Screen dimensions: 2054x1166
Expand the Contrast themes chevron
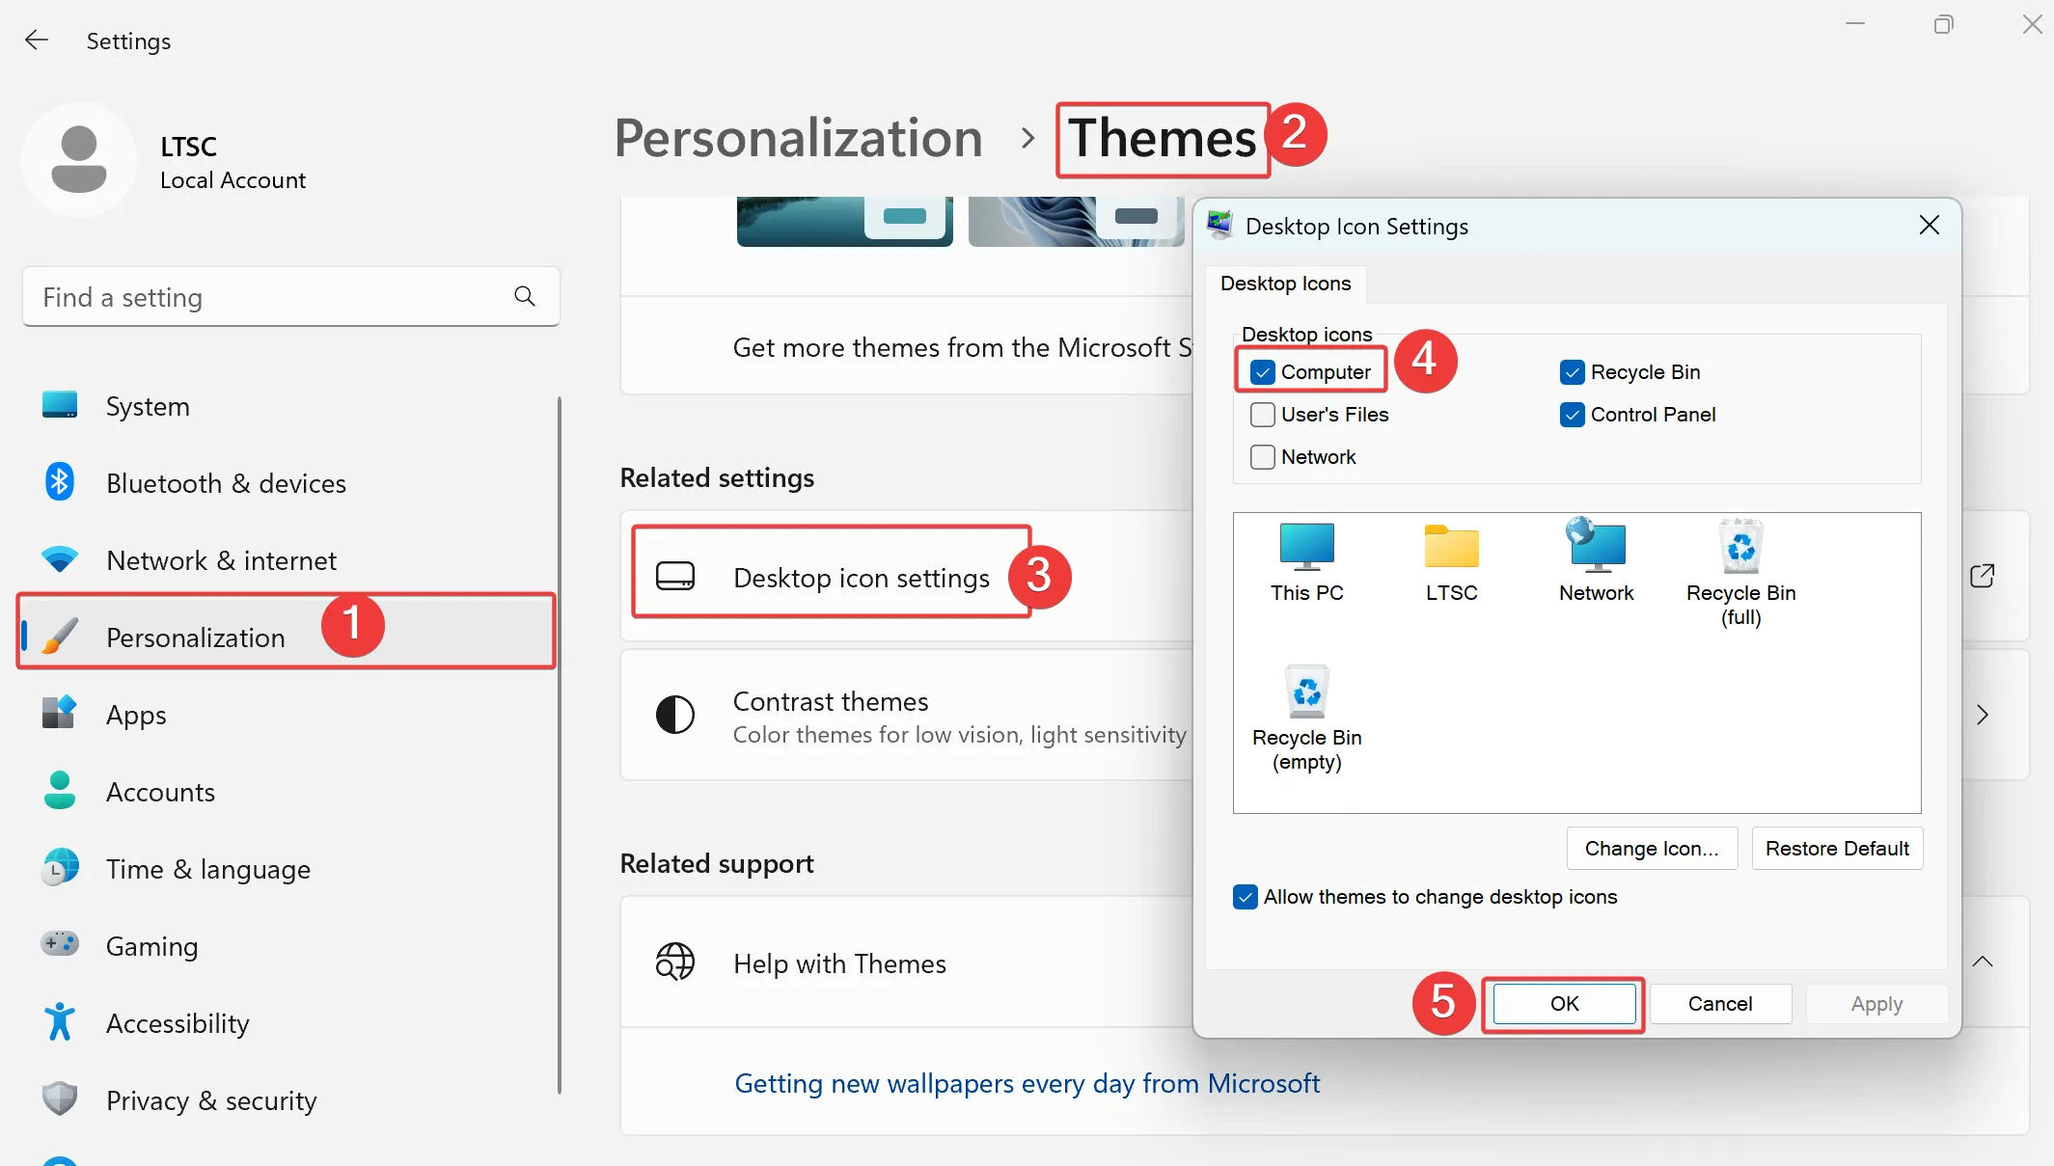[1982, 715]
